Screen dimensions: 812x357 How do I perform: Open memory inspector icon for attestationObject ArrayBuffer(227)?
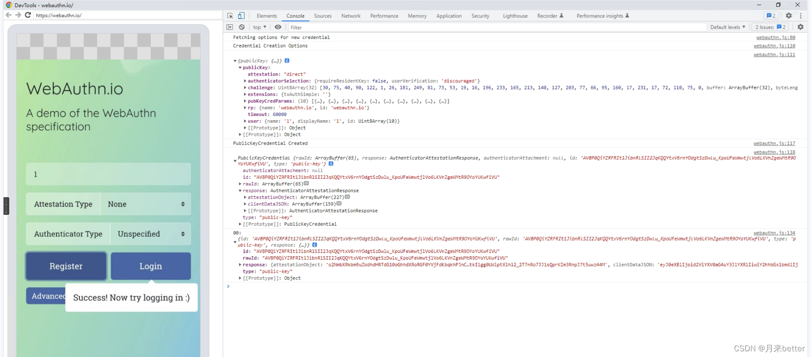(347, 197)
